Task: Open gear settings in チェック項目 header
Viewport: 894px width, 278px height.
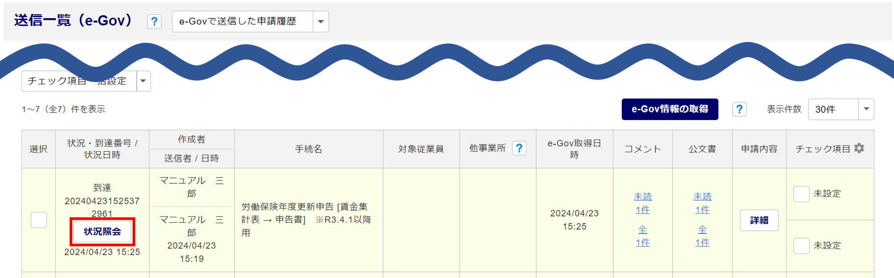Action: 859,149
